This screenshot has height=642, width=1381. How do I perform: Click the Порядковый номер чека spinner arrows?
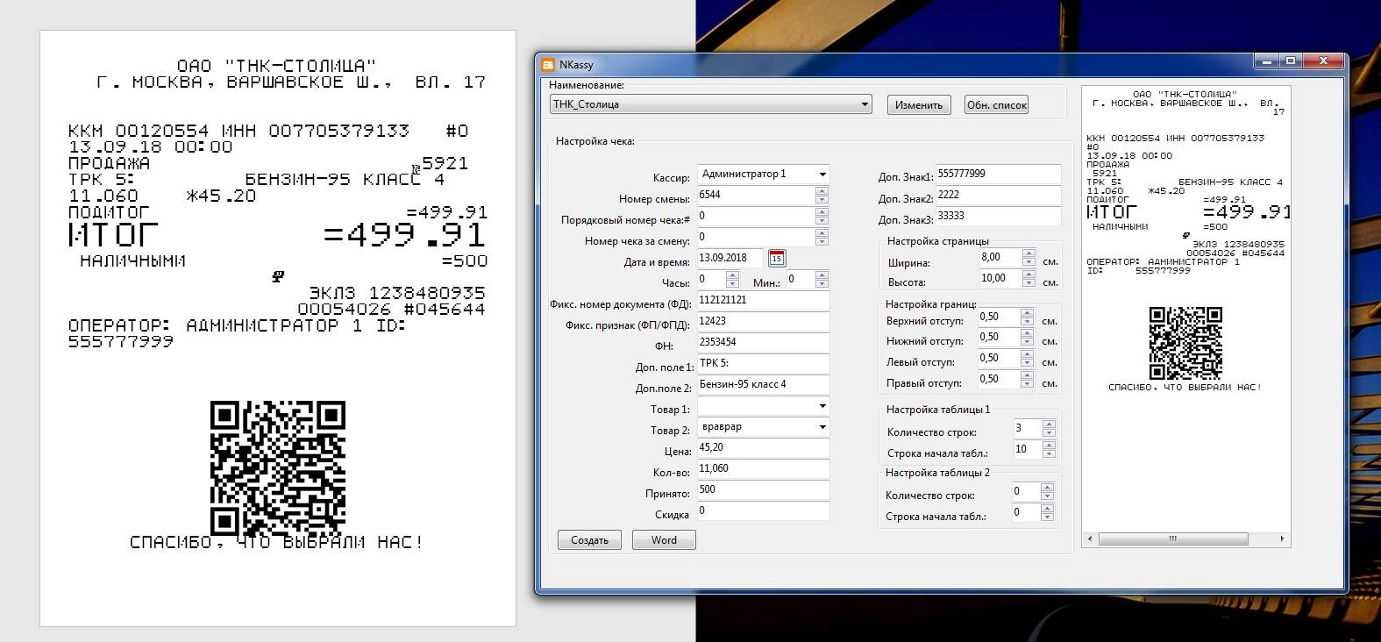coord(822,217)
